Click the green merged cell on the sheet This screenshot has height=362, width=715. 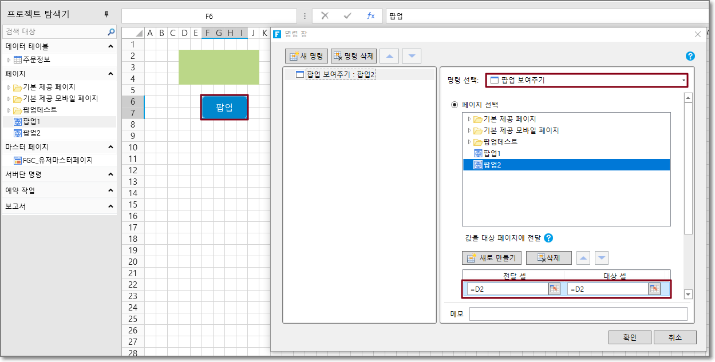tap(219, 67)
